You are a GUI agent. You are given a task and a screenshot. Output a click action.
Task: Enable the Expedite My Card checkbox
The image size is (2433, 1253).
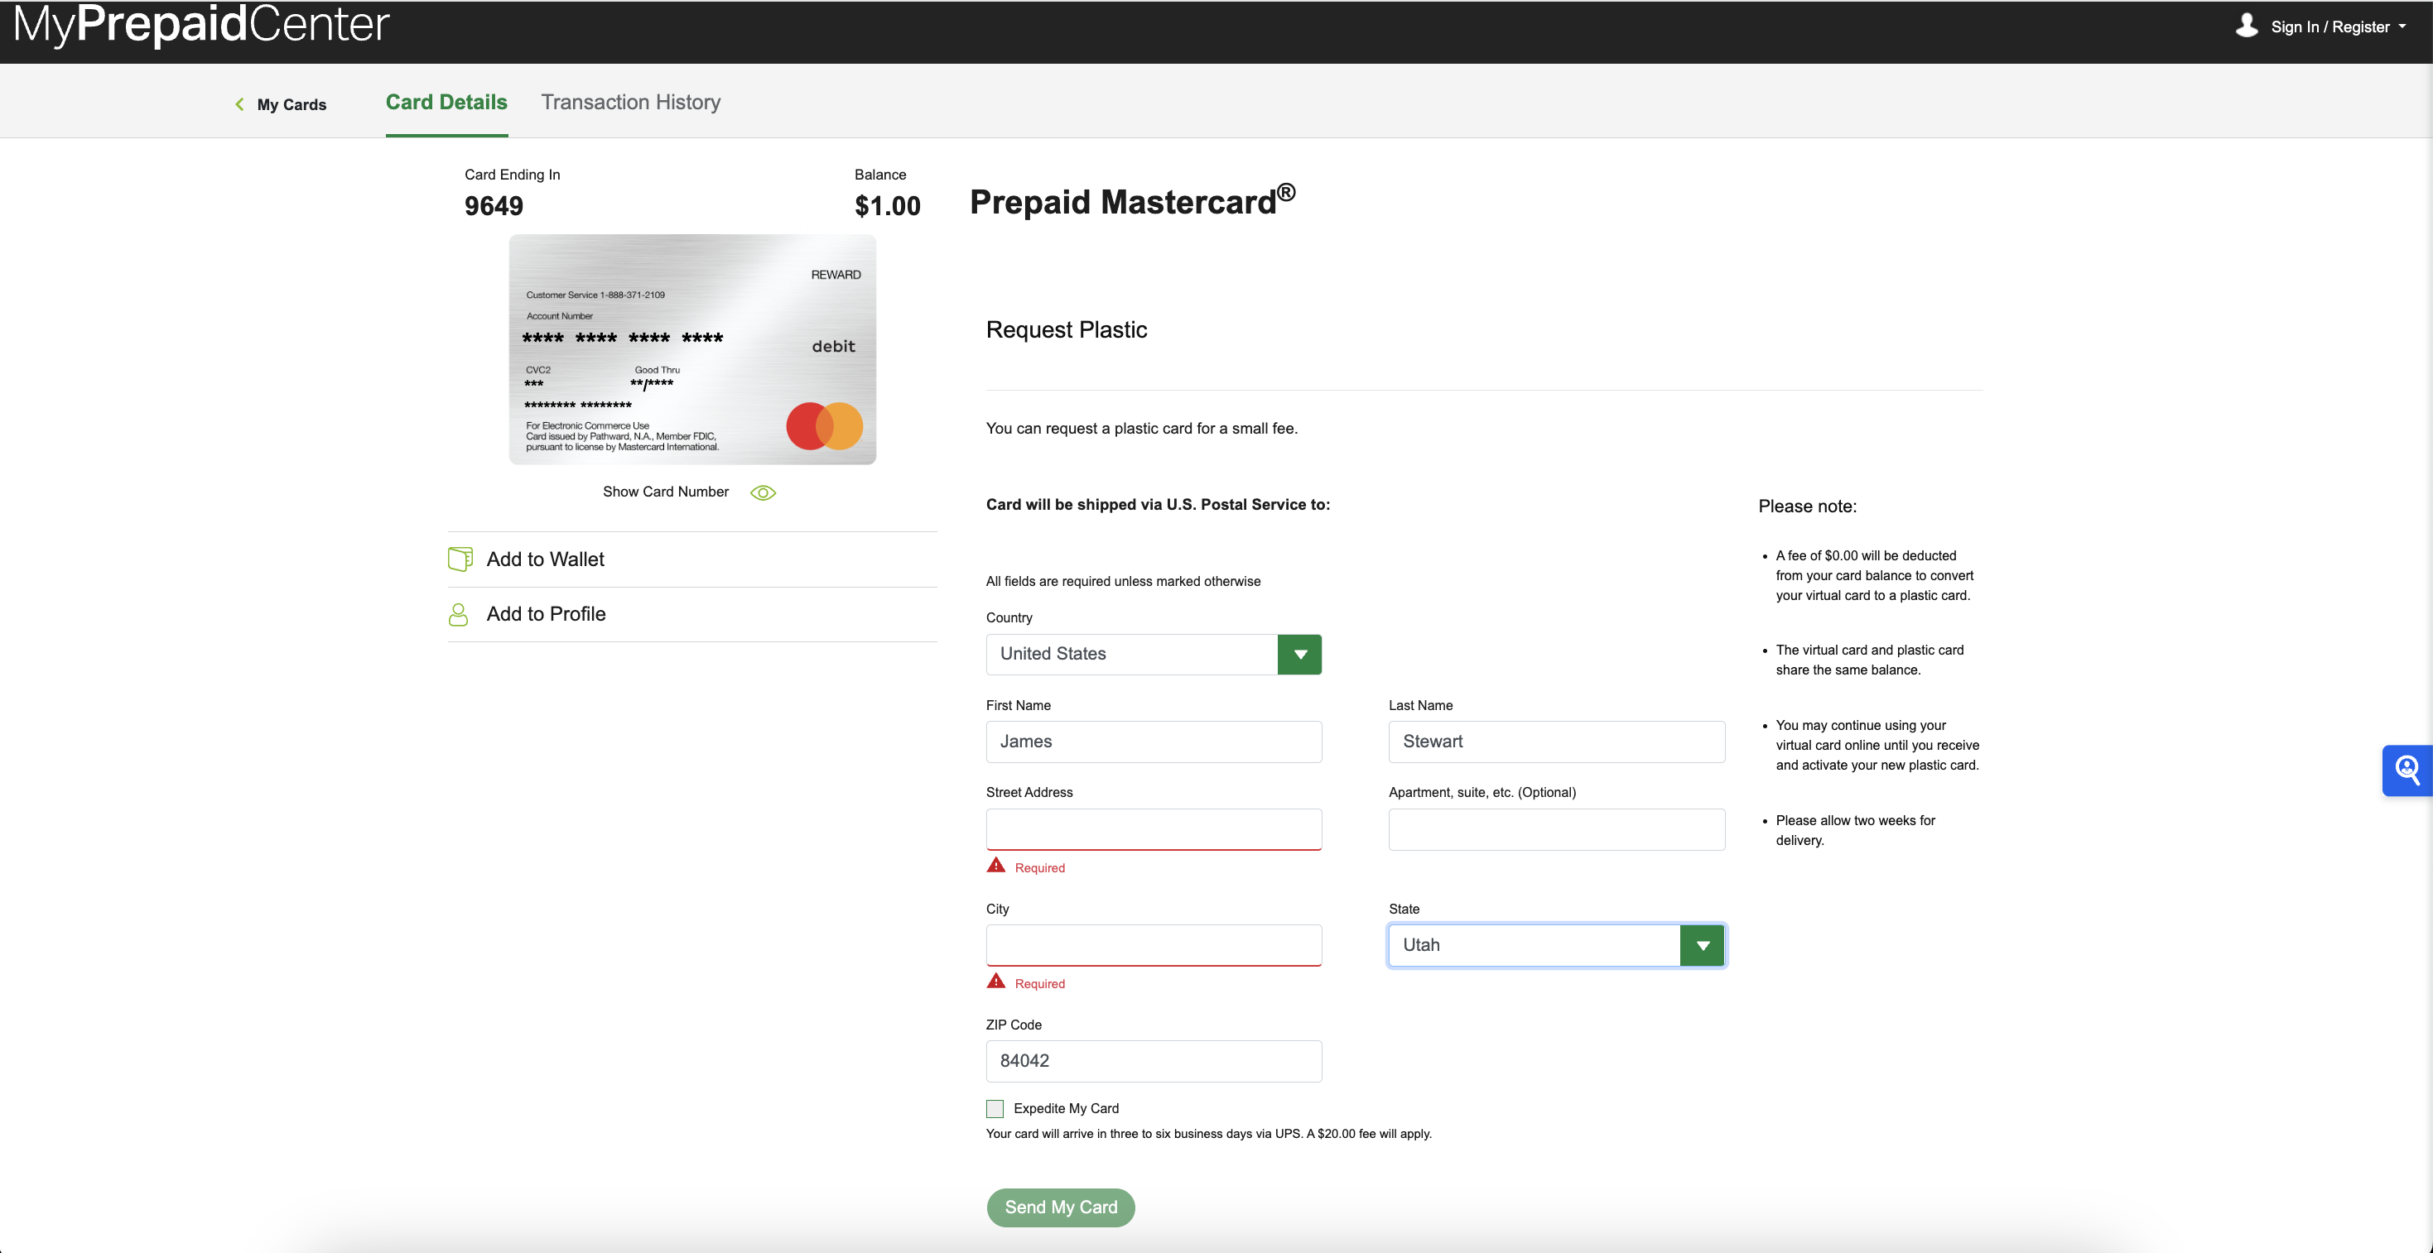click(995, 1107)
